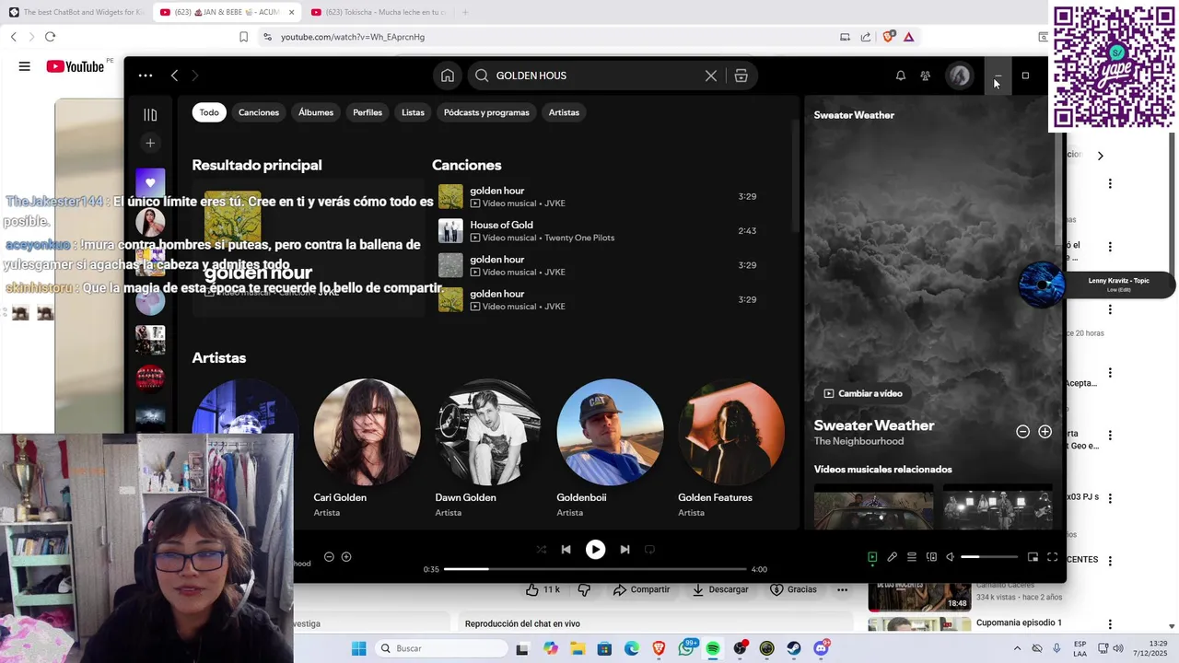
Task: Open lyrics microphone icon
Action: coord(892,557)
